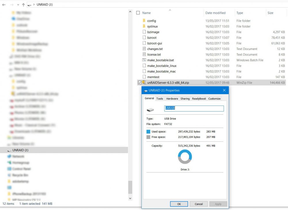Open the General tab in Properties
288x210 pixels.
tap(149, 98)
